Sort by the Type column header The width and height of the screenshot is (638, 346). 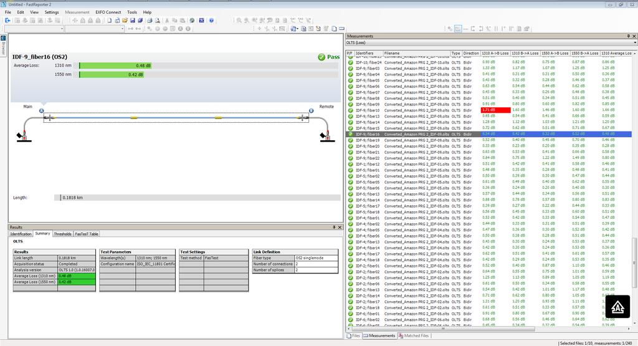coord(455,54)
